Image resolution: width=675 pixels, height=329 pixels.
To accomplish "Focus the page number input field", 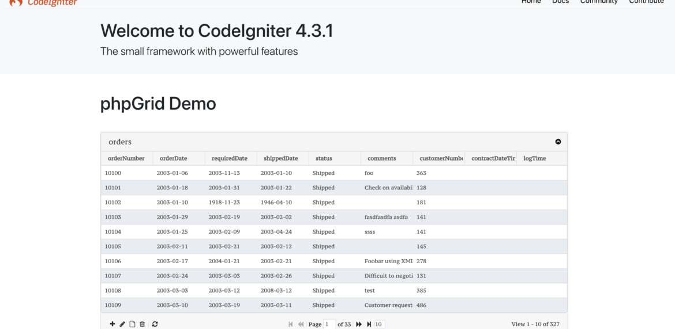I will [x=329, y=324].
